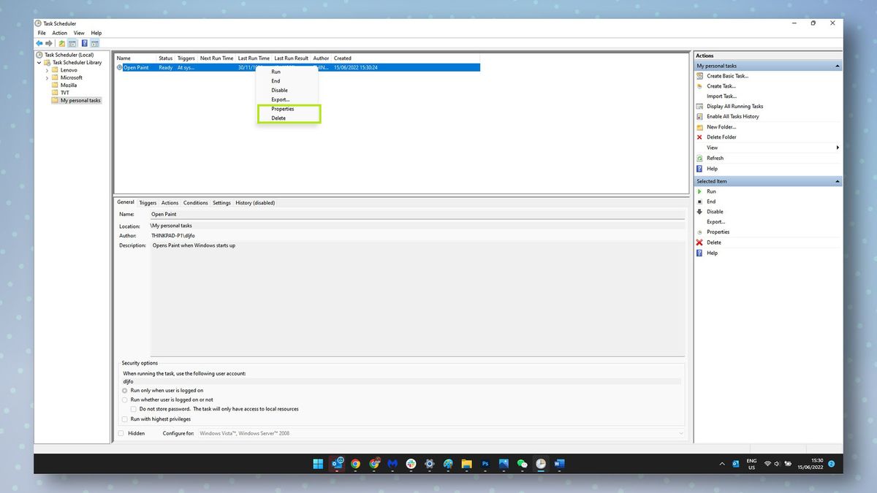Collapse the My personal tasks actions section
The height and width of the screenshot is (493, 877).
(837, 65)
